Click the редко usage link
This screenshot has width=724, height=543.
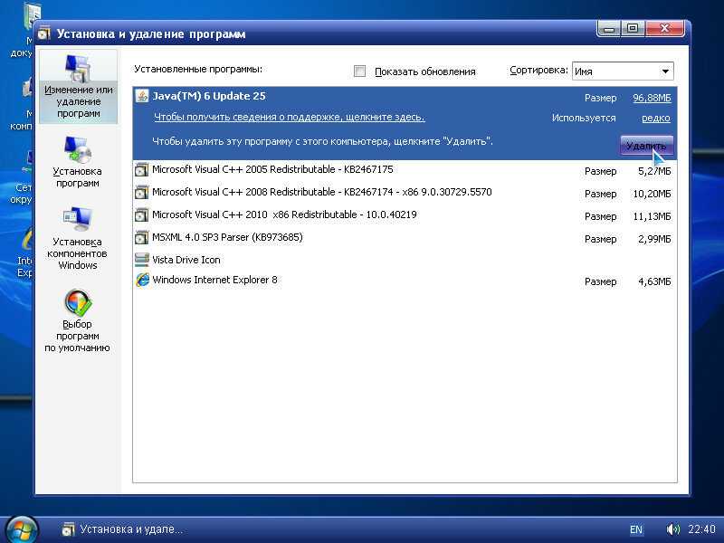point(655,119)
